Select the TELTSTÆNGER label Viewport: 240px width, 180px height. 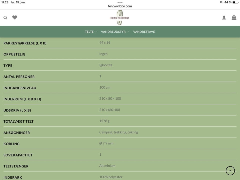click(x=16, y=166)
